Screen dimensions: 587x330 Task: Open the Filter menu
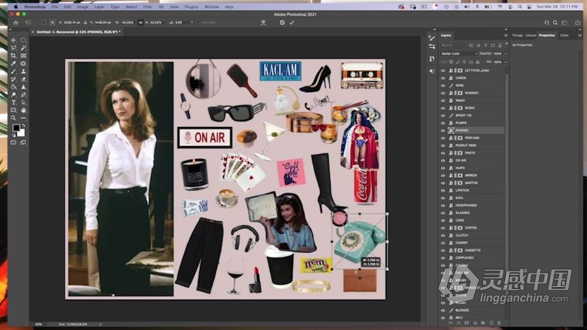(148, 7)
